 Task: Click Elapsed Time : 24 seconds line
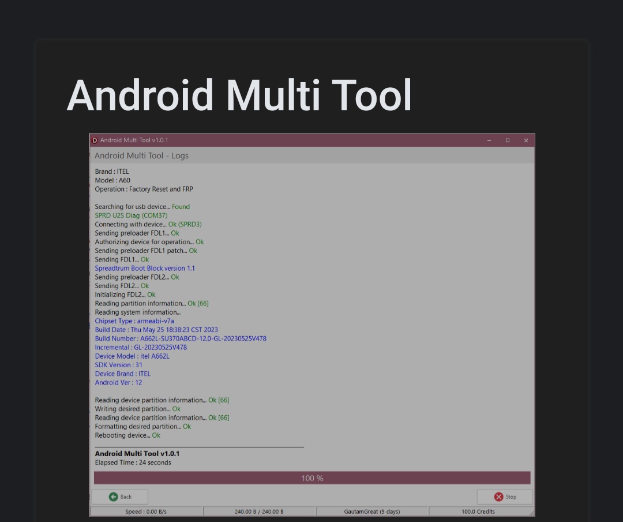(133, 463)
